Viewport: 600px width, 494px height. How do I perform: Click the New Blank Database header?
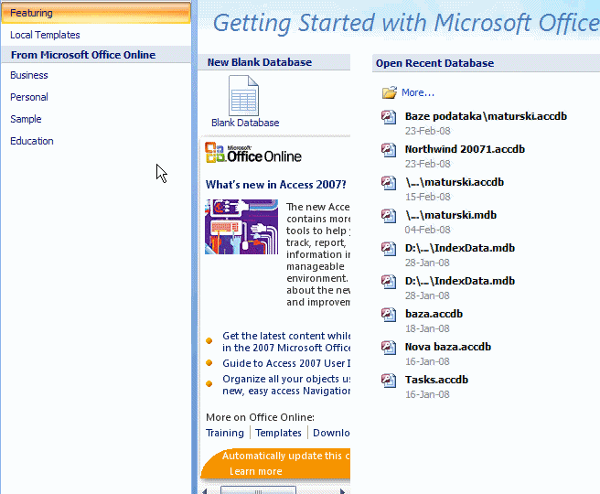coord(274,62)
